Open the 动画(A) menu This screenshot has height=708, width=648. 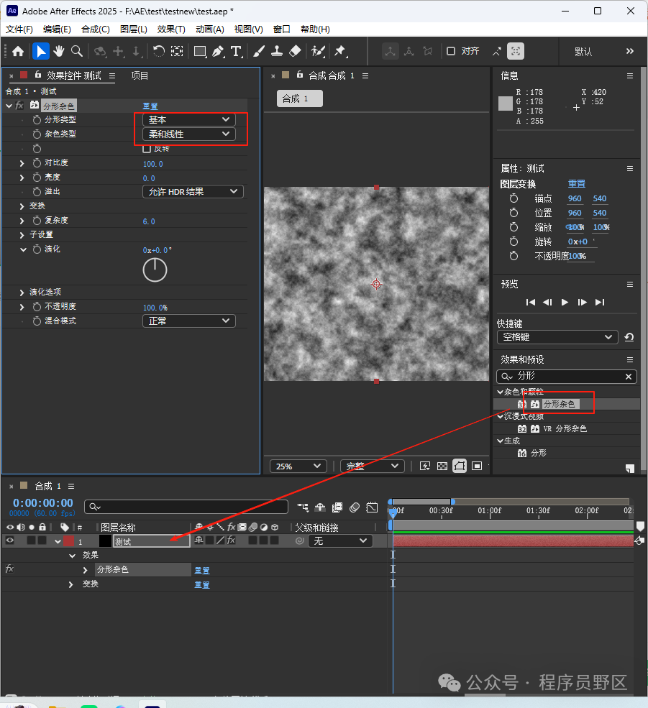pyautogui.click(x=210, y=29)
